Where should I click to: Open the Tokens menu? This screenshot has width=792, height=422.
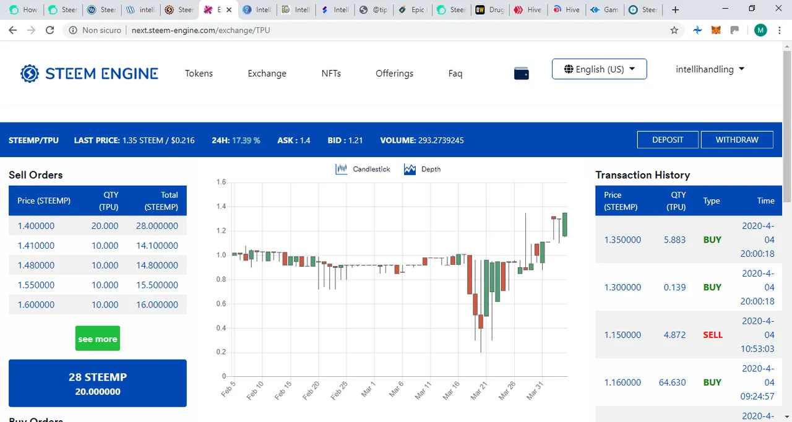(199, 73)
